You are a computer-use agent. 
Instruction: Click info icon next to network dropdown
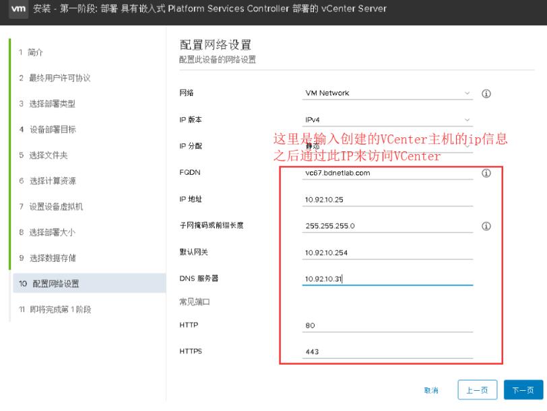click(x=486, y=94)
